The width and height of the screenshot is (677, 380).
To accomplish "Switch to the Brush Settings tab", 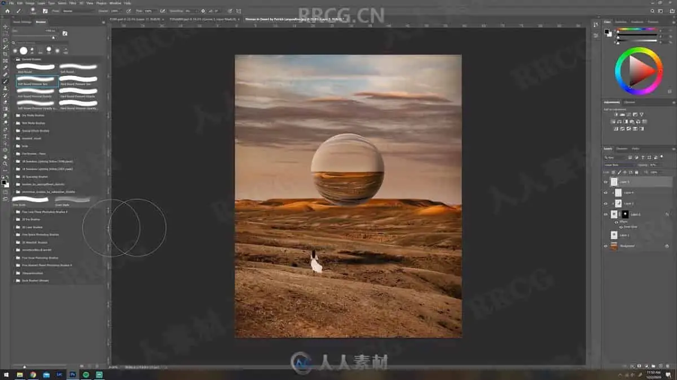I will coord(23,22).
